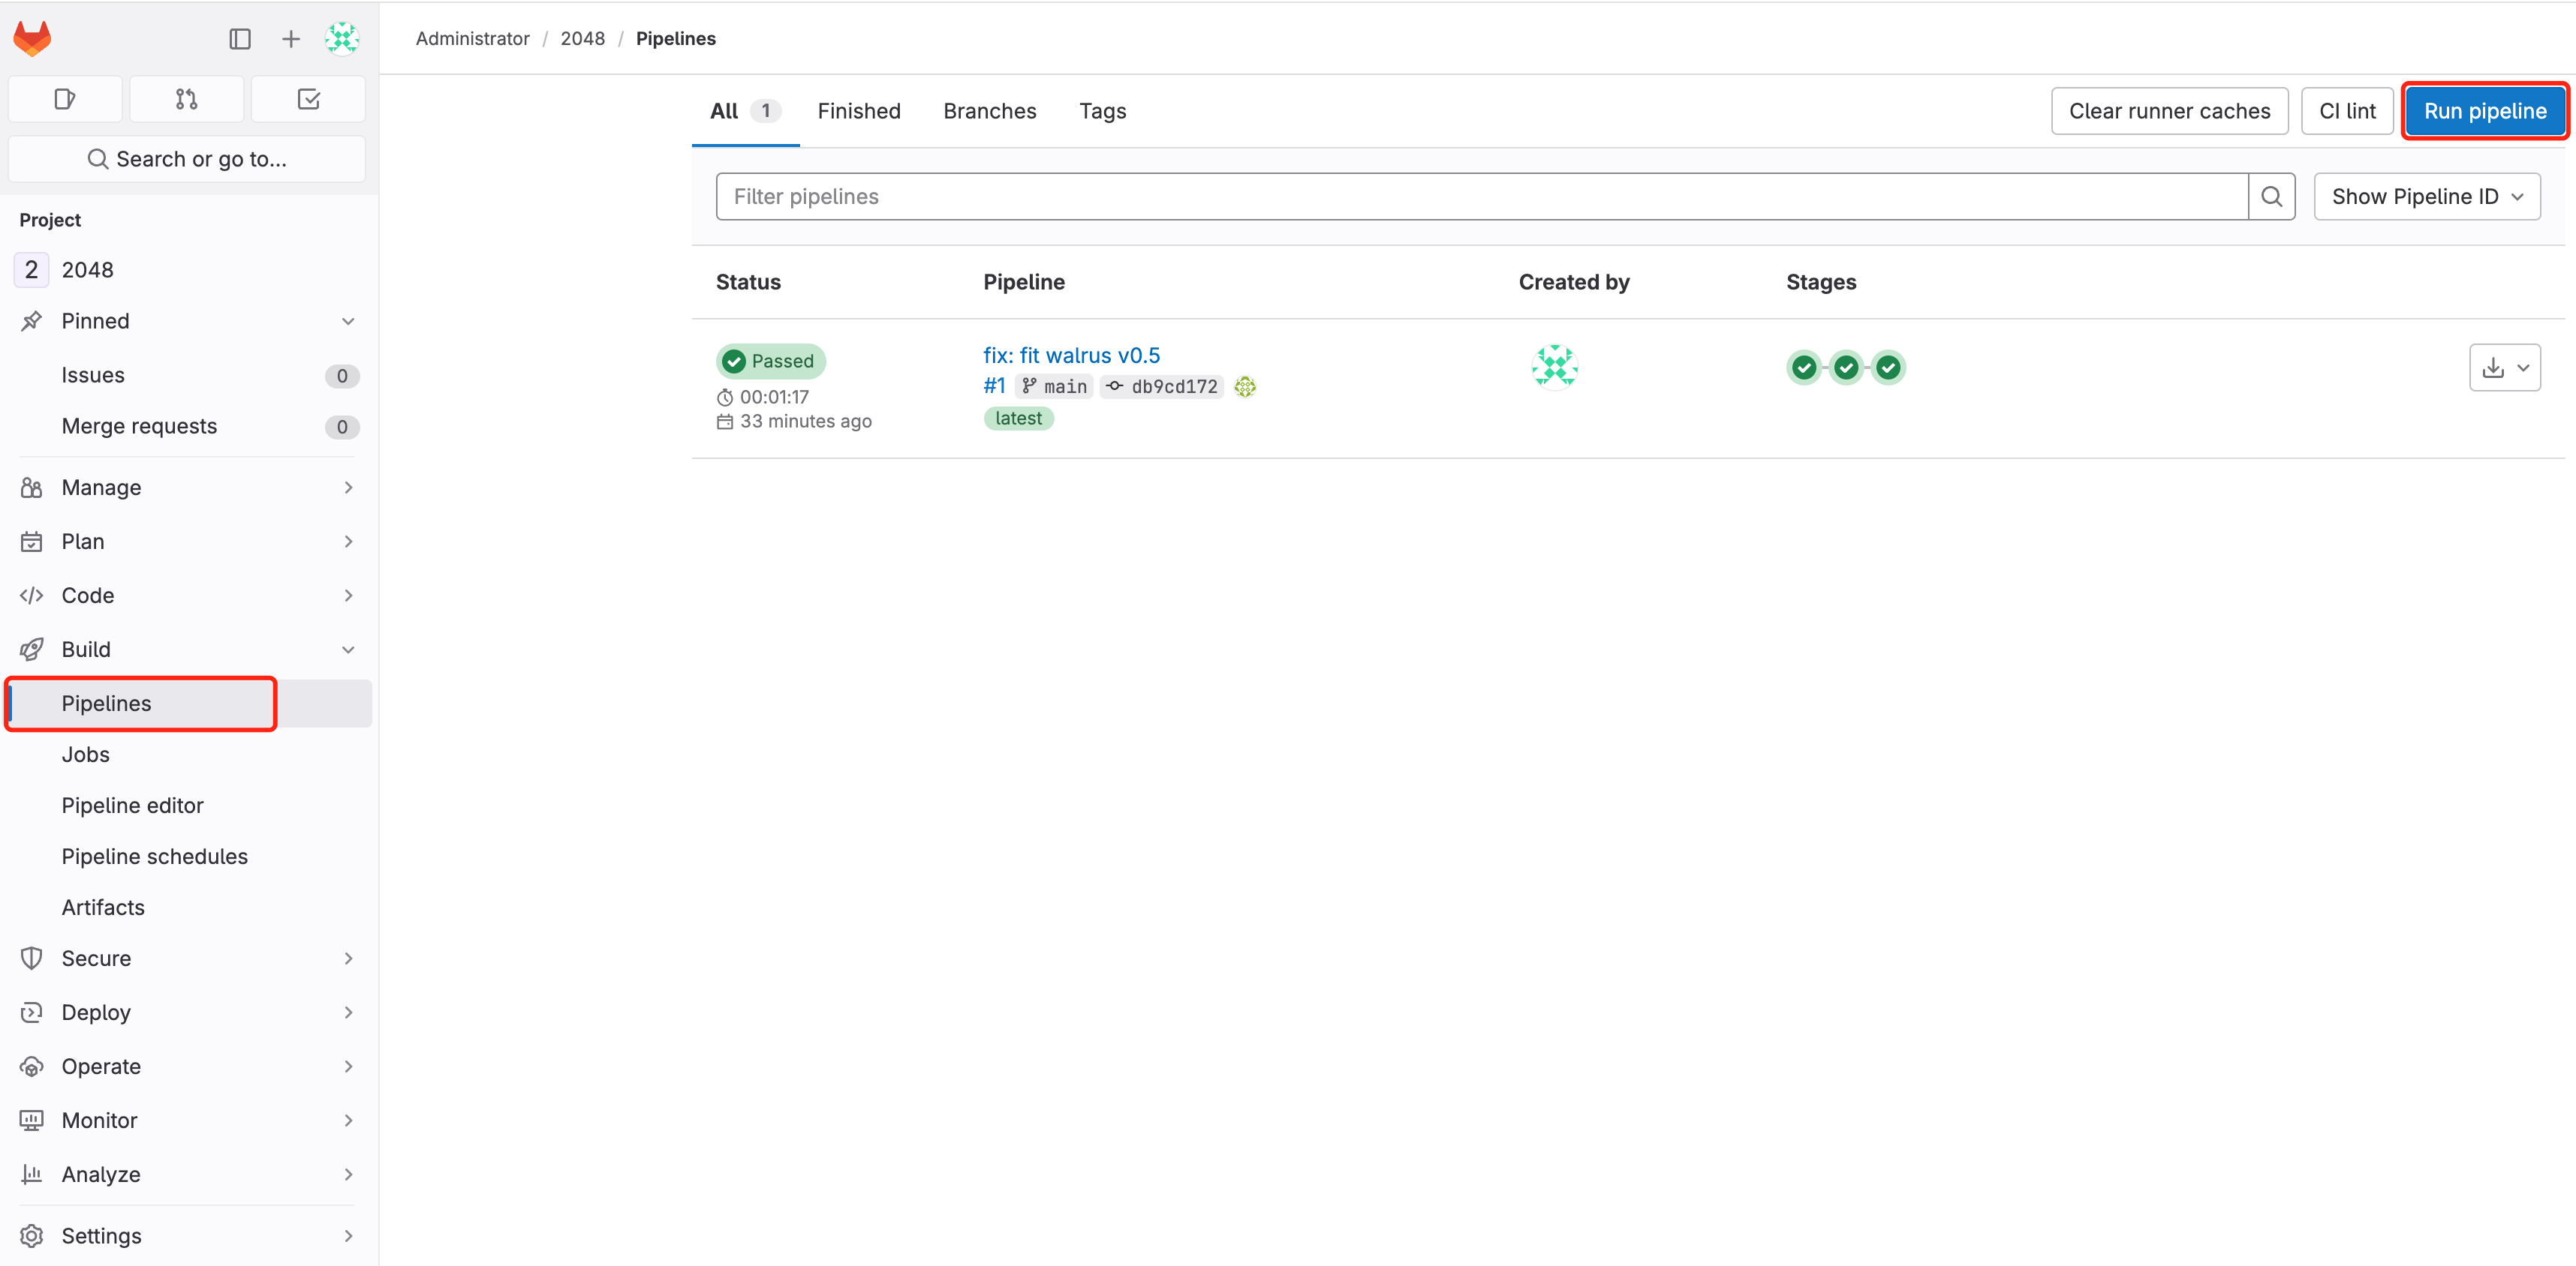Click the filter pipelines search magnifier button
Screen dimensions: 2576x1266
point(2271,196)
